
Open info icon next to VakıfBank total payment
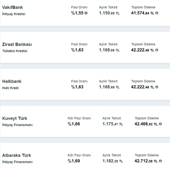[157, 13]
